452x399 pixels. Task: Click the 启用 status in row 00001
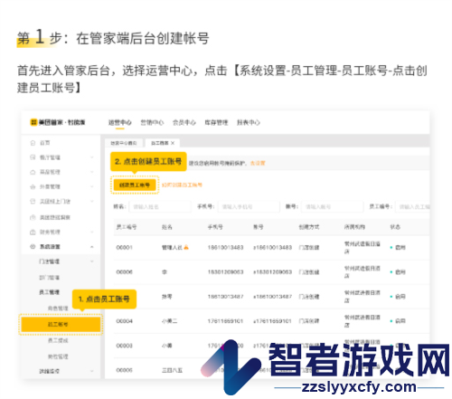(x=400, y=247)
